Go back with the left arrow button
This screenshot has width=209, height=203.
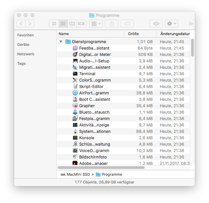[x=21, y=24]
